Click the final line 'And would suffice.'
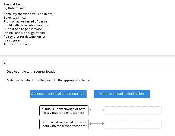Screen dimensions: 175x136 tap(17, 44)
